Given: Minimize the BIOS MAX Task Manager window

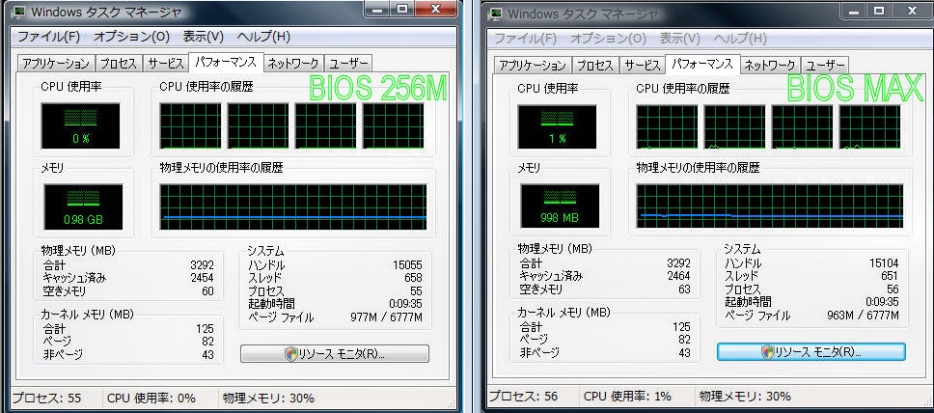Looking at the screenshot, I should point(854,10).
